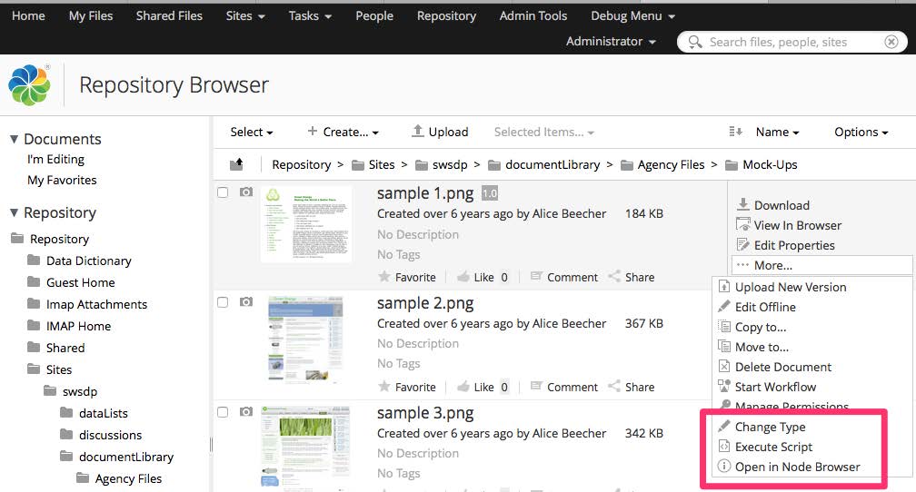The image size is (916, 492).
Task: Choose Change Type from the More menu
Action: coord(770,427)
